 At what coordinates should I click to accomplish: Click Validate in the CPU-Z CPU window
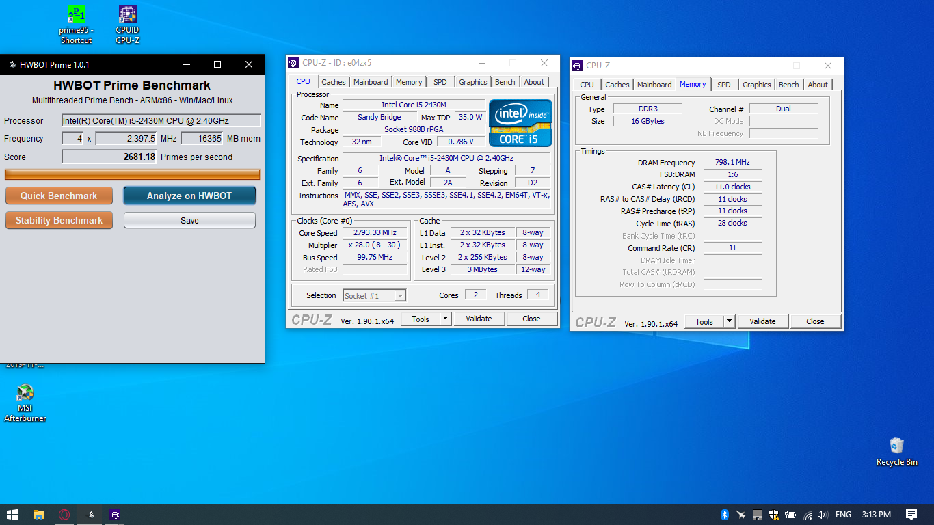(479, 319)
